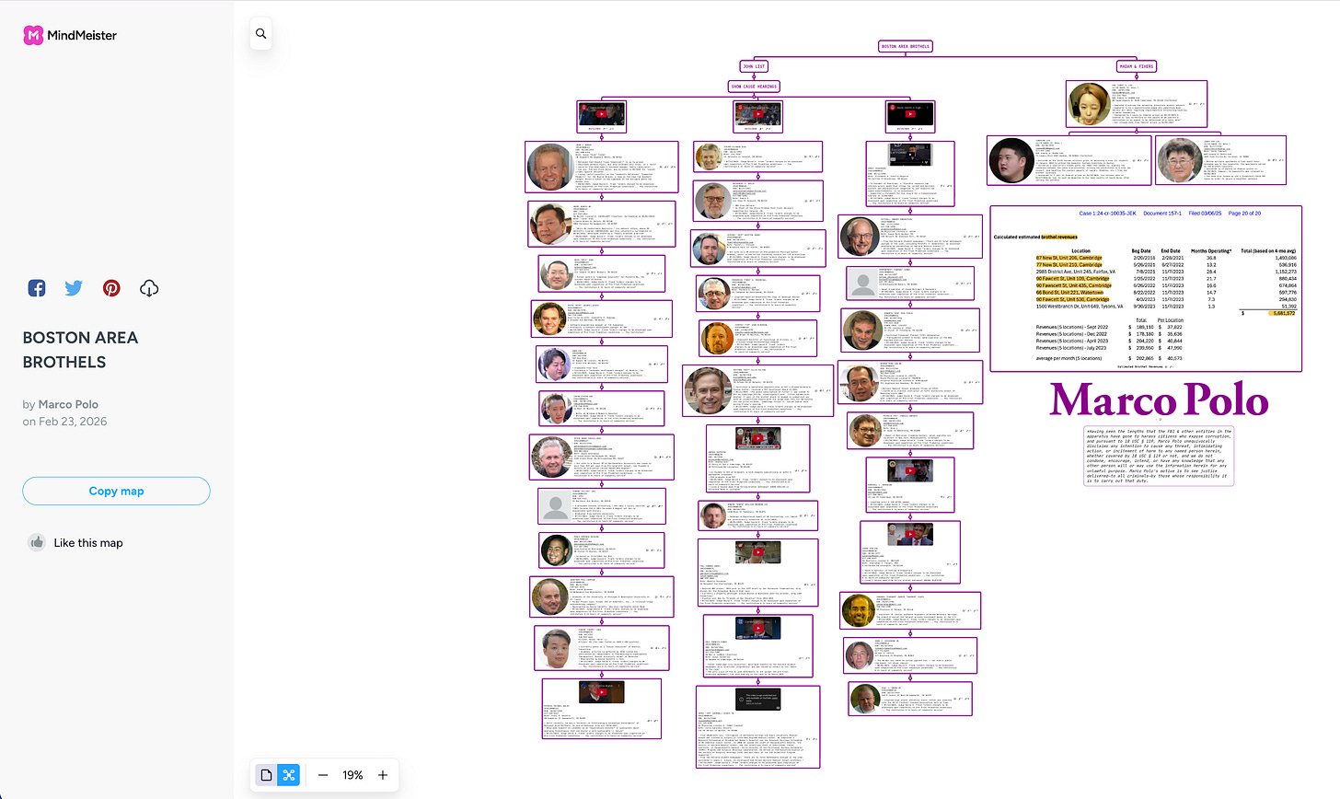Click row '1500 Westbranch Dr, Unit 649, Tysons, VA'
The width and height of the screenshot is (1340, 799).
tap(1079, 307)
